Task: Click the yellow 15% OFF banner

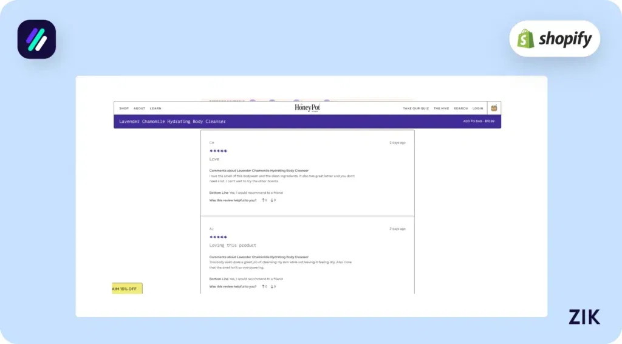Action: (127, 289)
